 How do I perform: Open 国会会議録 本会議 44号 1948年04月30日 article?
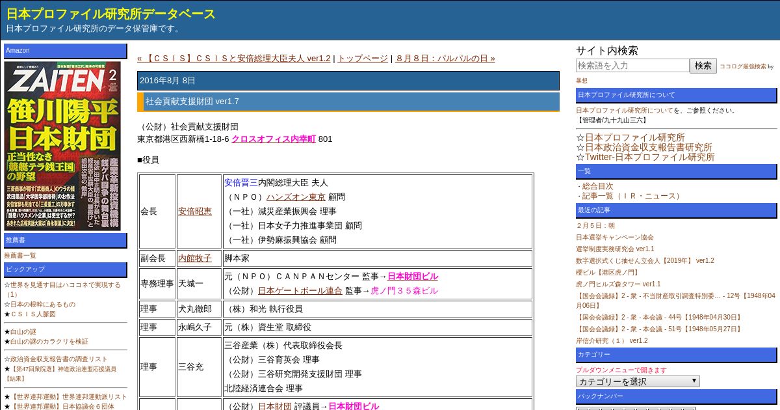coord(658,317)
